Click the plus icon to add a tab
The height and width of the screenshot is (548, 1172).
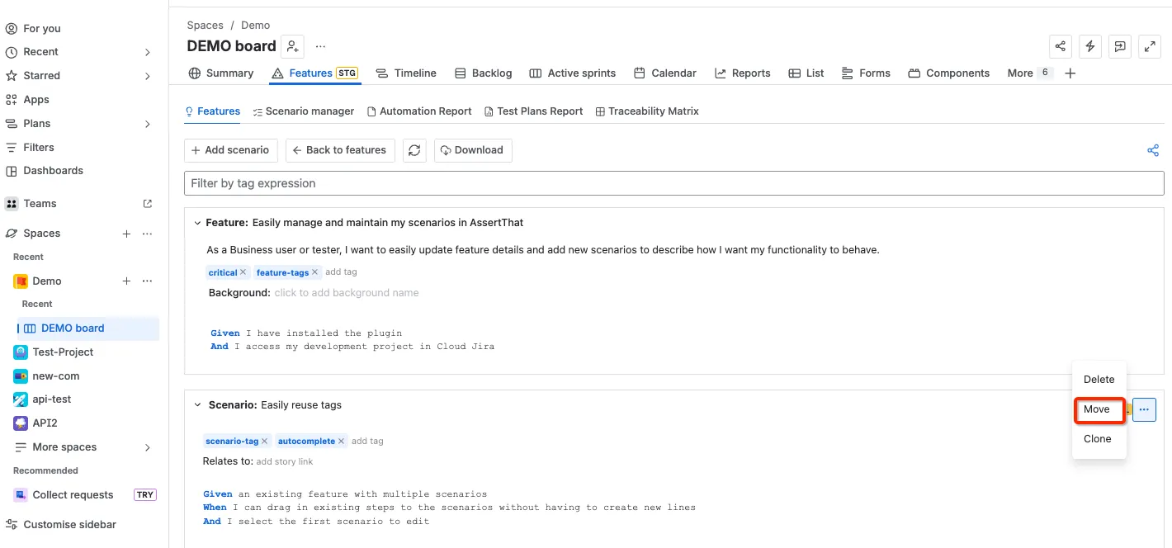click(x=1070, y=73)
